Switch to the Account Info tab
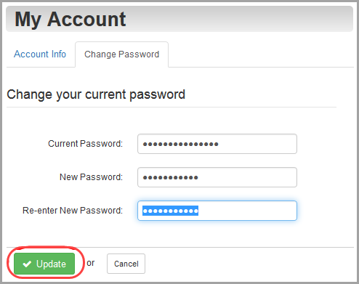 tap(40, 54)
